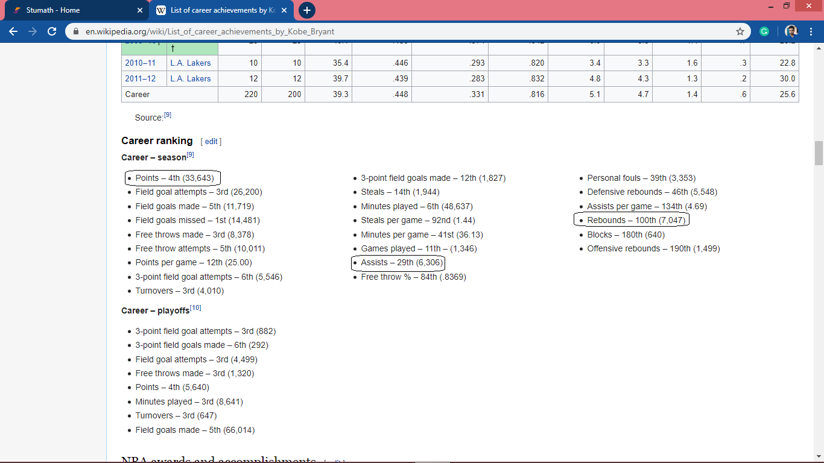The width and height of the screenshot is (824, 463).
Task: Select the List of career achievements tab
Action: click(x=222, y=10)
